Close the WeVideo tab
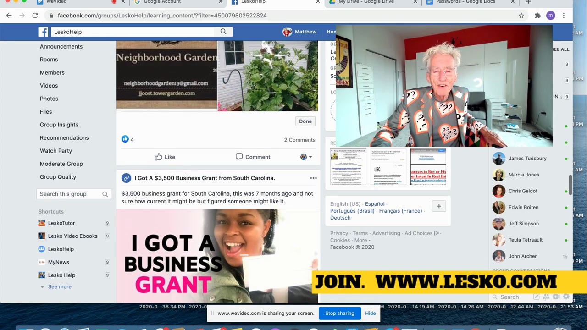 tap(123, 2)
